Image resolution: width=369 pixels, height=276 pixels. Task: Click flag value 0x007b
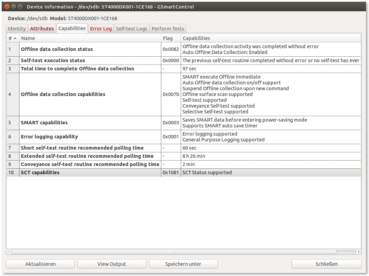[x=171, y=94]
